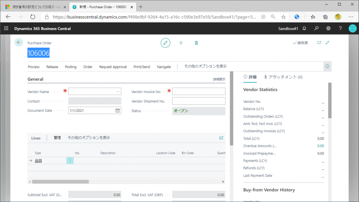Screen dimensions: 359x202
Task: Open the browser favorites list icon
Action: point(313,17)
